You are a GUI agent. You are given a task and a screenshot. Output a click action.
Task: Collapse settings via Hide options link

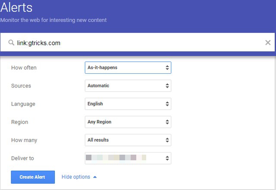[76, 177]
